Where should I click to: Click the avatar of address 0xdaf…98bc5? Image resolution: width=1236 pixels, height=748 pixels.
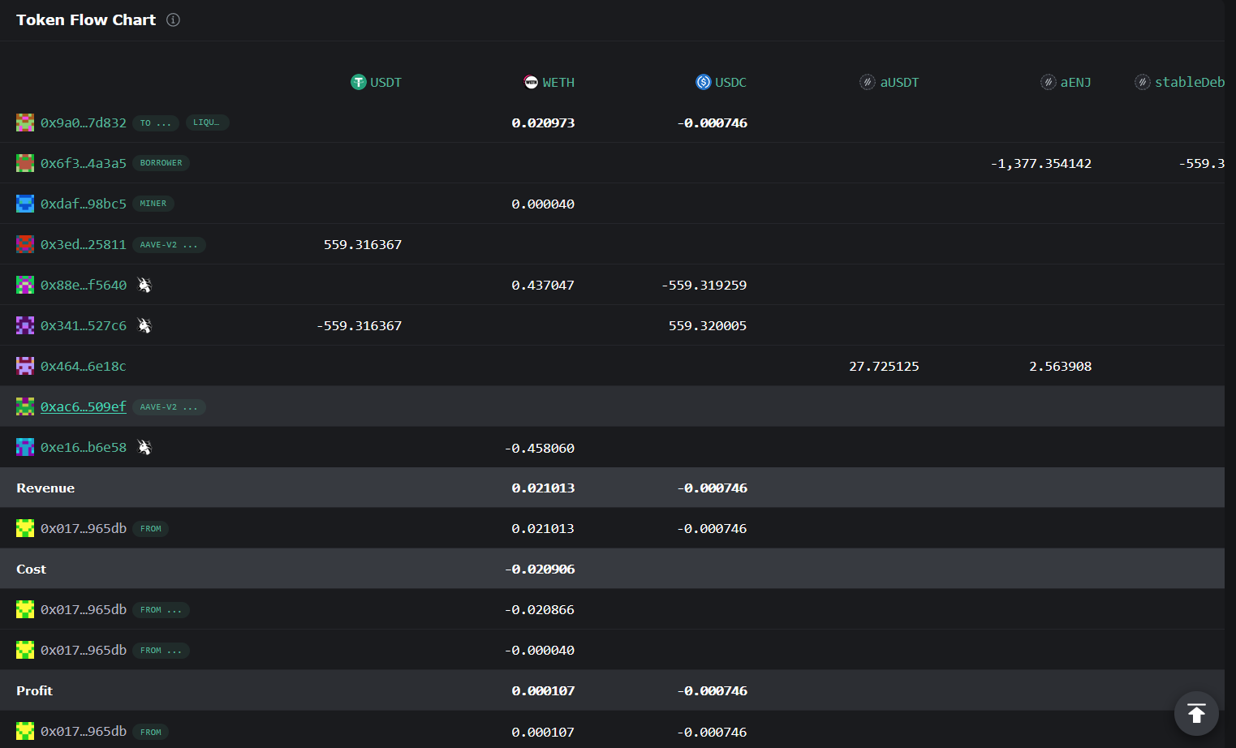[x=24, y=204]
